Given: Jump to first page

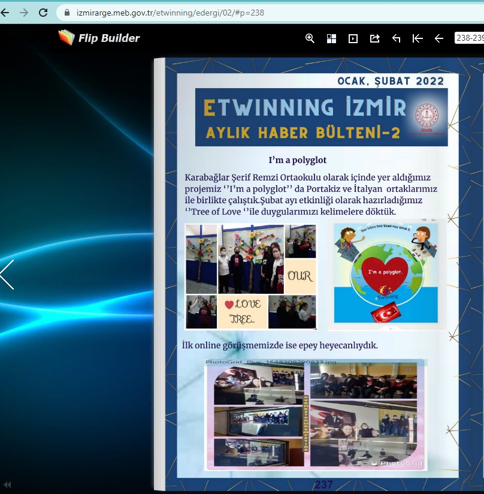Looking at the screenshot, I should coord(418,38).
